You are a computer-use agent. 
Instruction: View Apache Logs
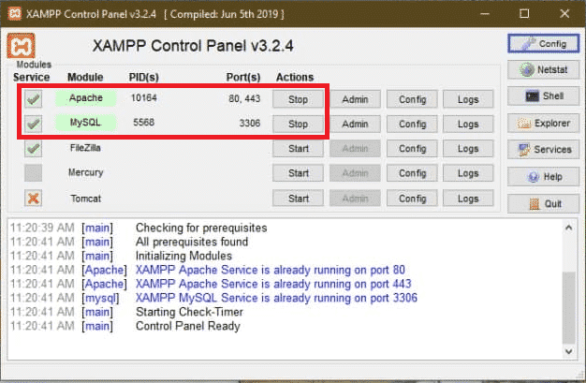click(x=468, y=99)
